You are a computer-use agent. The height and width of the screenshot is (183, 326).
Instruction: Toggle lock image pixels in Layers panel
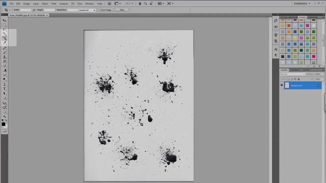pyautogui.click(x=292, y=79)
